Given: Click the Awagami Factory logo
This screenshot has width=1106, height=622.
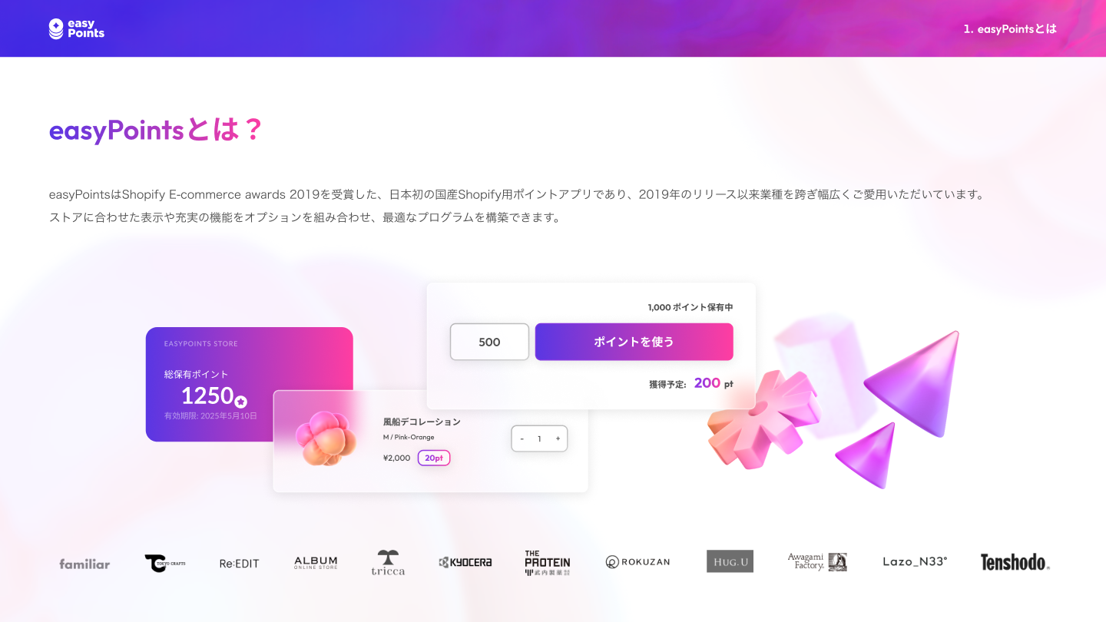Looking at the screenshot, I should (817, 562).
